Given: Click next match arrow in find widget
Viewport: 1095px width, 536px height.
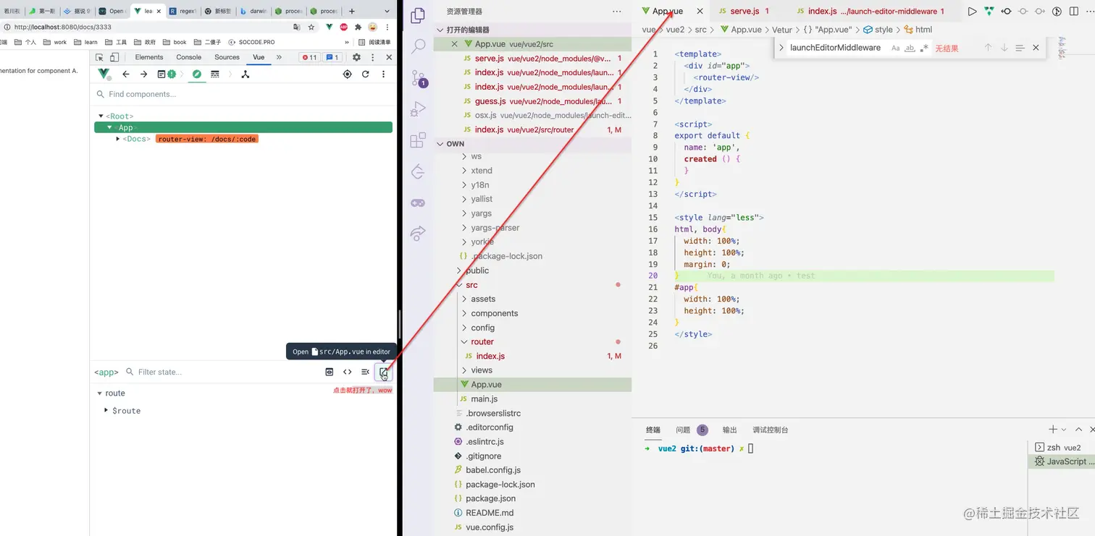Looking at the screenshot, I should pyautogui.click(x=1004, y=48).
